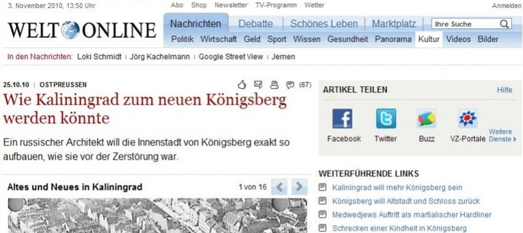
Task: Share article via Facebook icon
Action: [x=343, y=119]
